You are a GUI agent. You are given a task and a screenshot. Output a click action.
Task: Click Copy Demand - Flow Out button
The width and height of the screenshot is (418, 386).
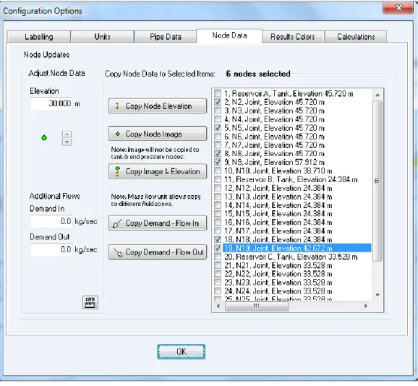(158, 252)
